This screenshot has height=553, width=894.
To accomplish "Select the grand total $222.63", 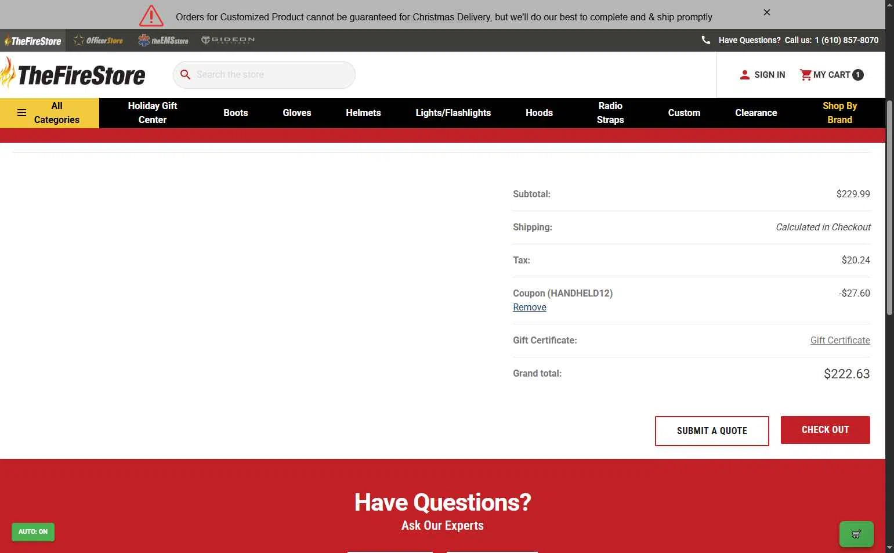I will coord(846,374).
